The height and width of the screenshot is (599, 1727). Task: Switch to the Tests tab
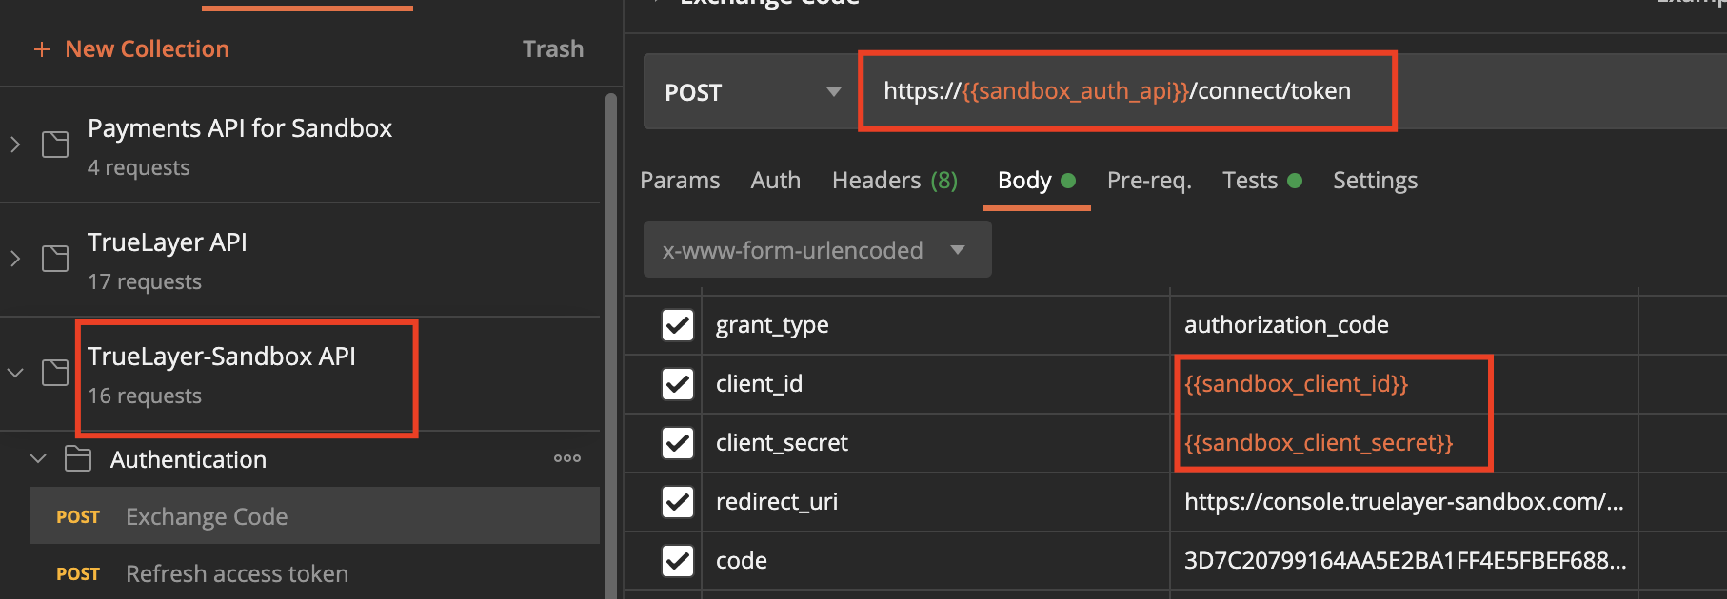(x=1261, y=181)
